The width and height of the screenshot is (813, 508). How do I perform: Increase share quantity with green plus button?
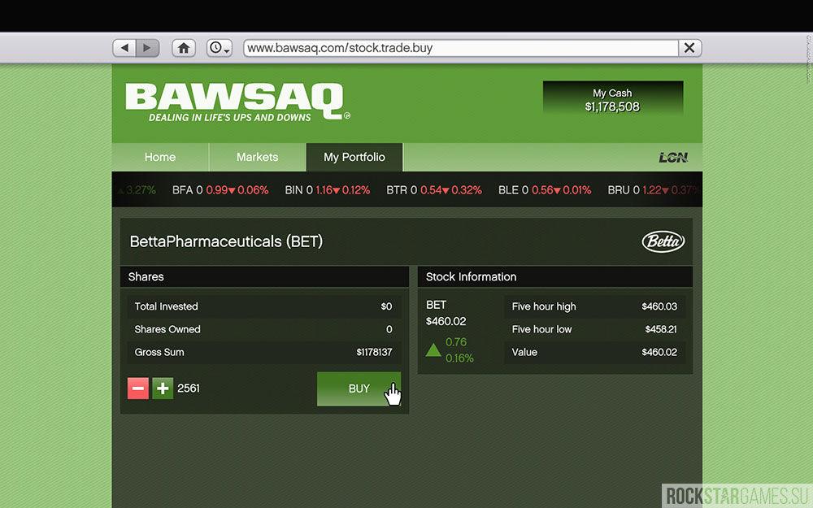(x=163, y=389)
